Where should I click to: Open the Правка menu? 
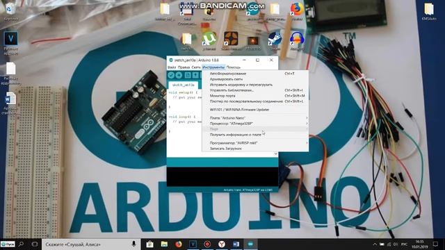(184, 67)
